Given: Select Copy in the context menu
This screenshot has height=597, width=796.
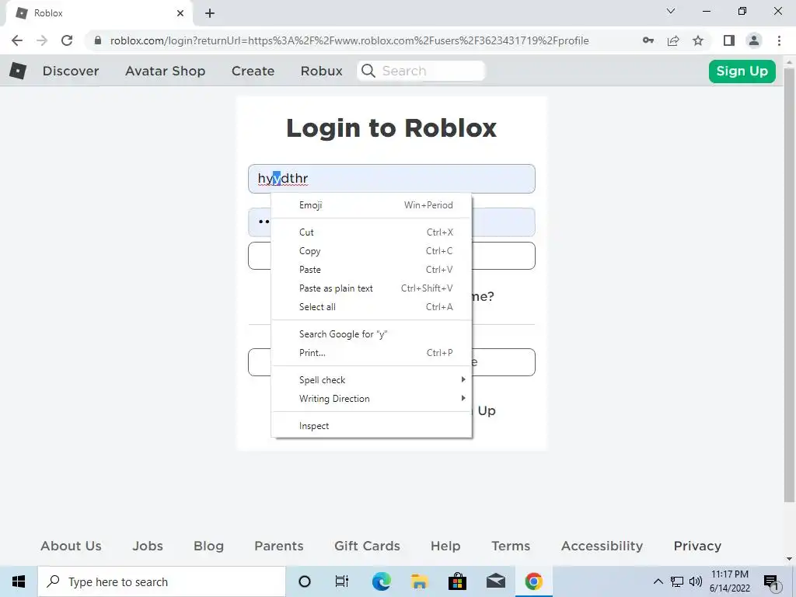Looking at the screenshot, I should 372,251.
